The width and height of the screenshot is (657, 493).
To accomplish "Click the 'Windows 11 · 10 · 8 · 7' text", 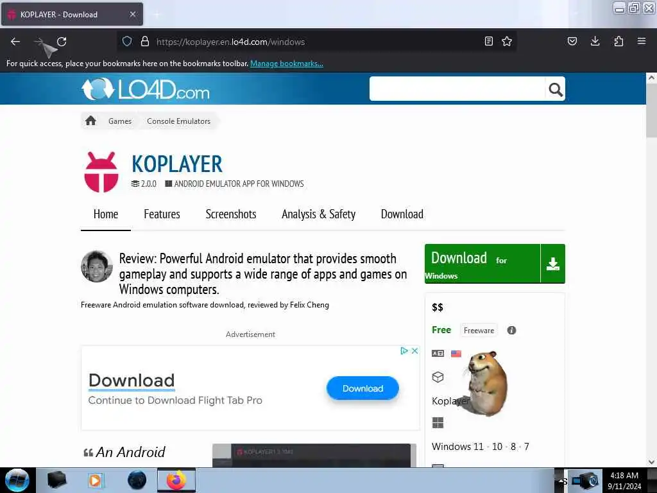I will pos(480,447).
